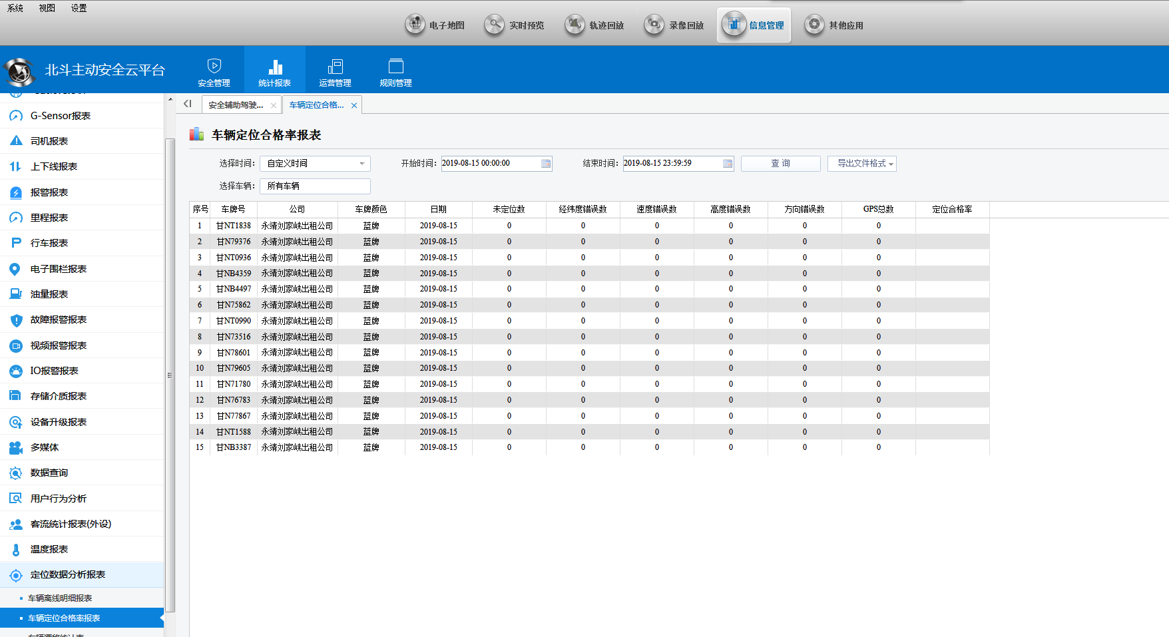Open 运营管理 operations management icon
Viewport: 1169px width, 637px height.
coord(335,67)
